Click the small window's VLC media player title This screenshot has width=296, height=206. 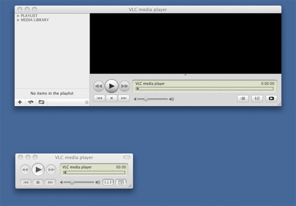pos(74,157)
